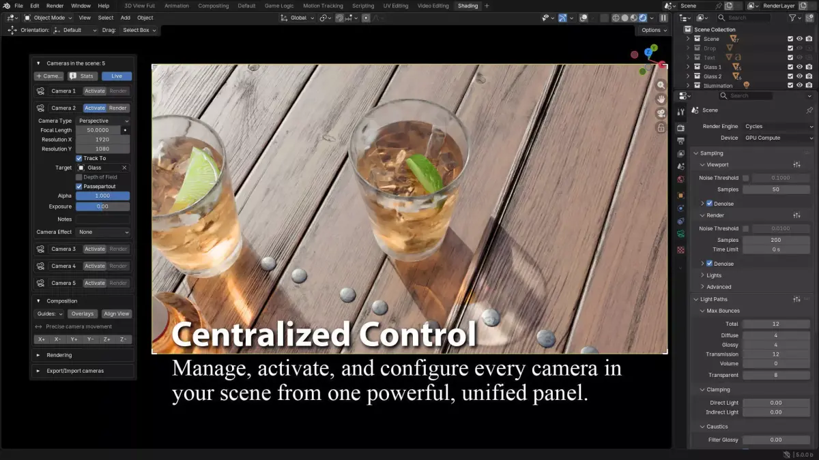This screenshot has width=819, height=460.
Task: Click the Light Paths presets icon
Action: point(796,299)
